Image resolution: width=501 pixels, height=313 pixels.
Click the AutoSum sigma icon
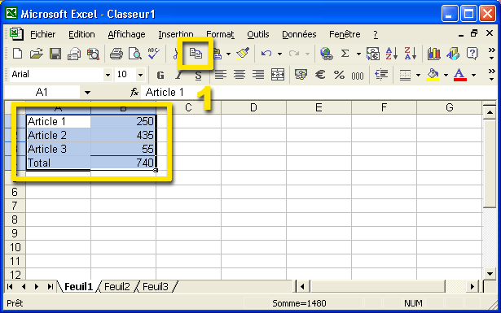click(345, 54)
